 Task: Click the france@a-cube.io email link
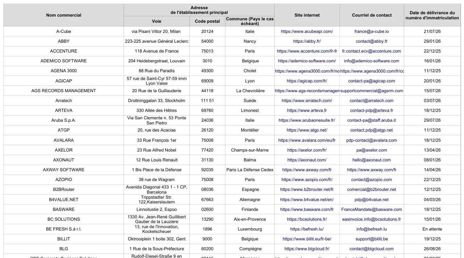point(372,32)
